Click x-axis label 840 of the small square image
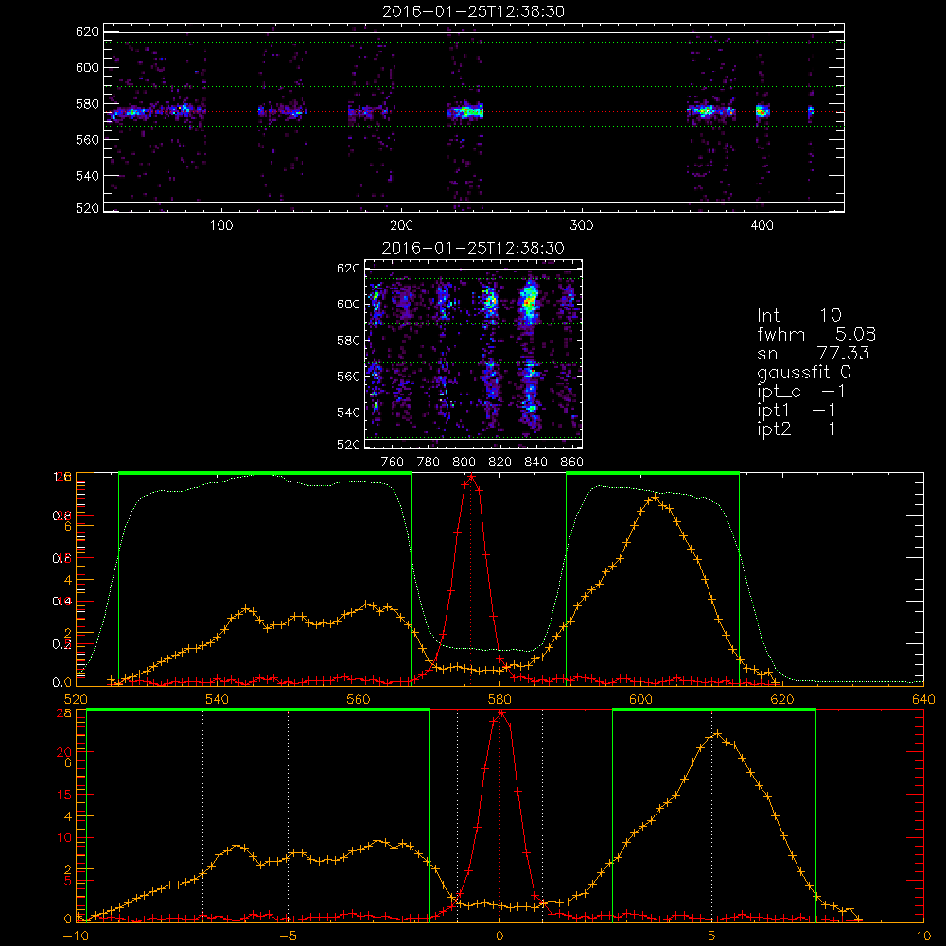The height and width of the screenshot is (946, 946). tap(535, 462)
